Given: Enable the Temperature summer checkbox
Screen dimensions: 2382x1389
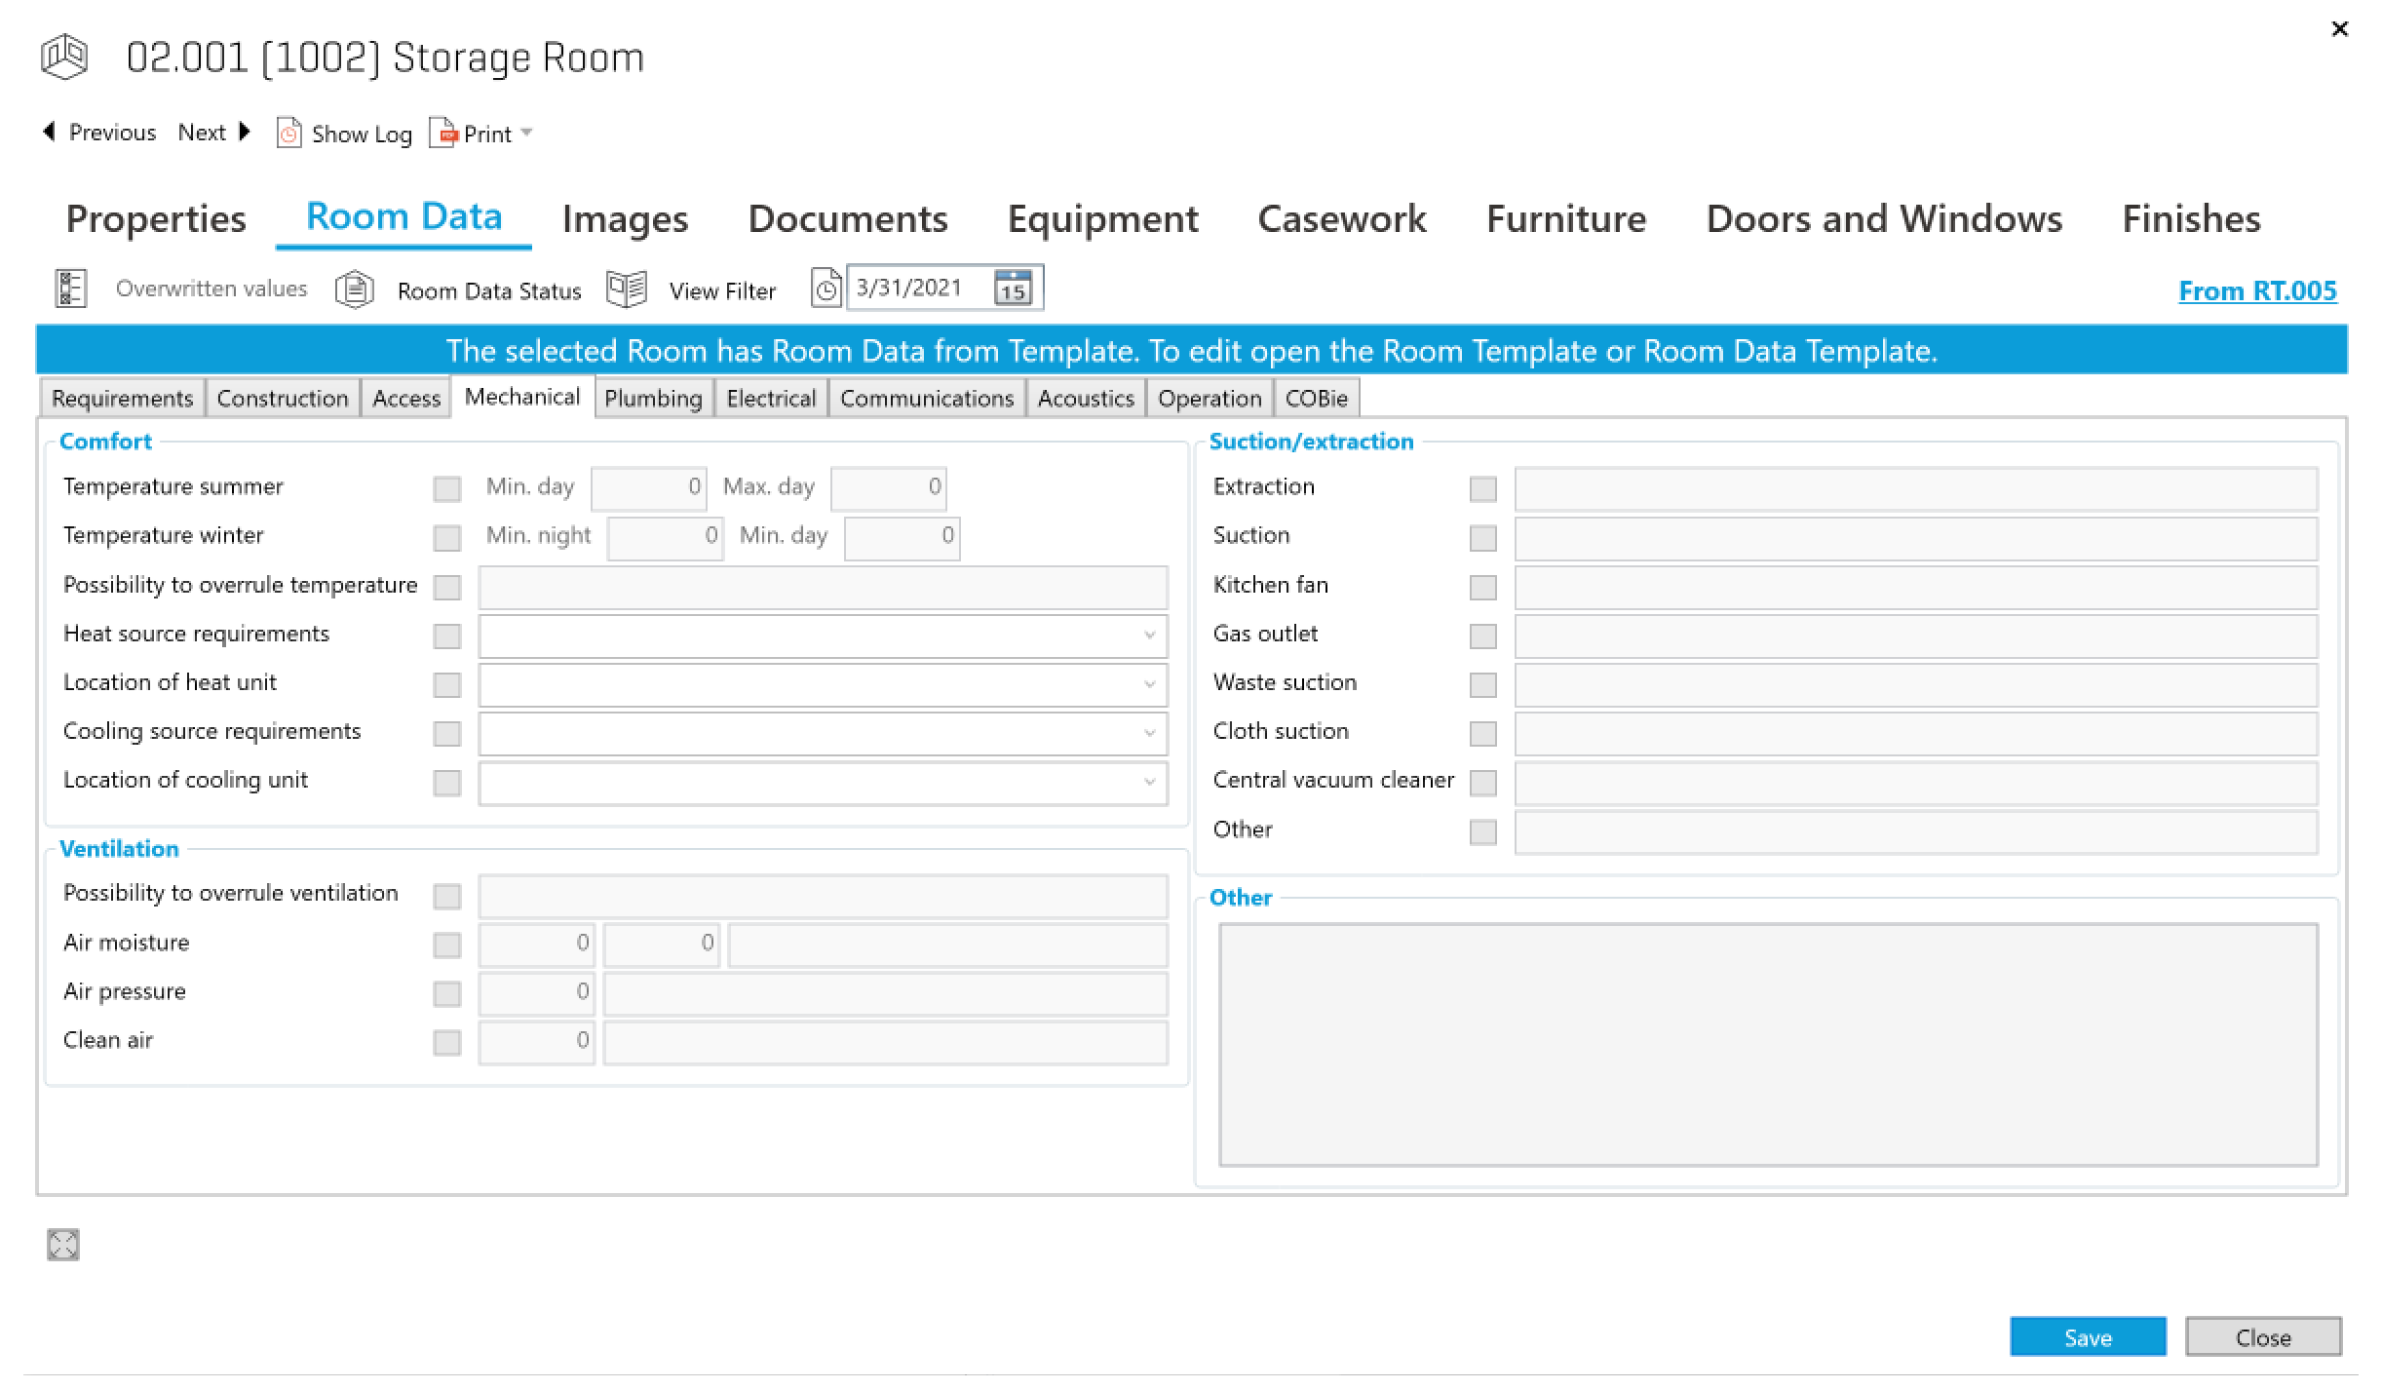Looking at the screenshot, I should [447, 488].
